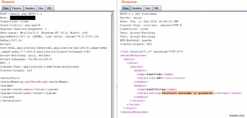Click the 'User-Agent: Mozilla/5.0' line
The image size is (247, 118).
pyautogui.click(x=44, y=33)
